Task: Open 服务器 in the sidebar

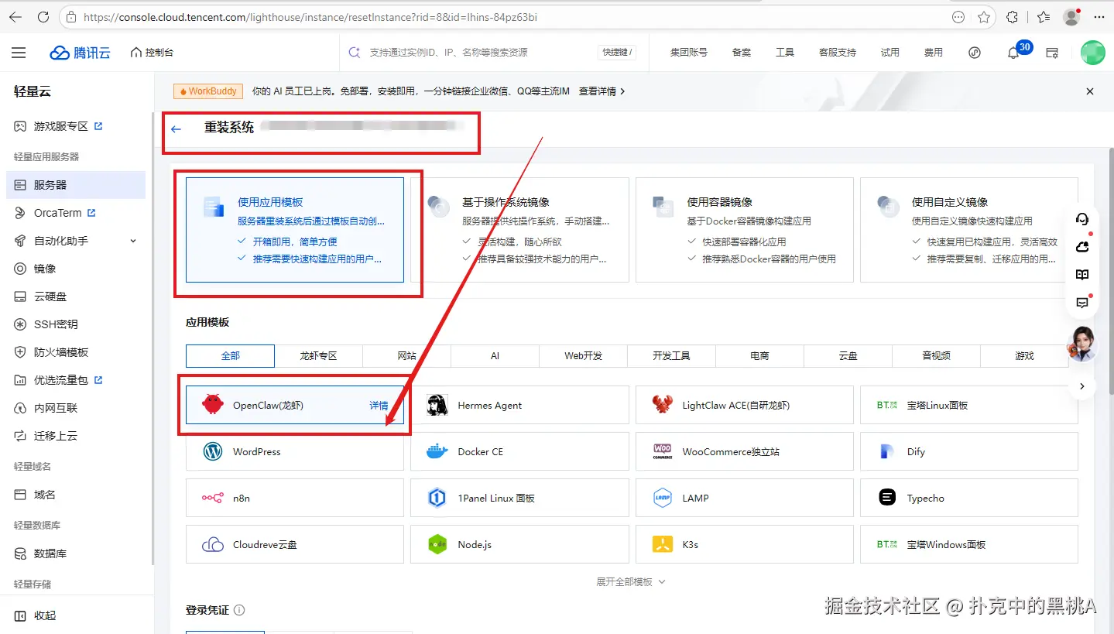Action: pos(76,185)
